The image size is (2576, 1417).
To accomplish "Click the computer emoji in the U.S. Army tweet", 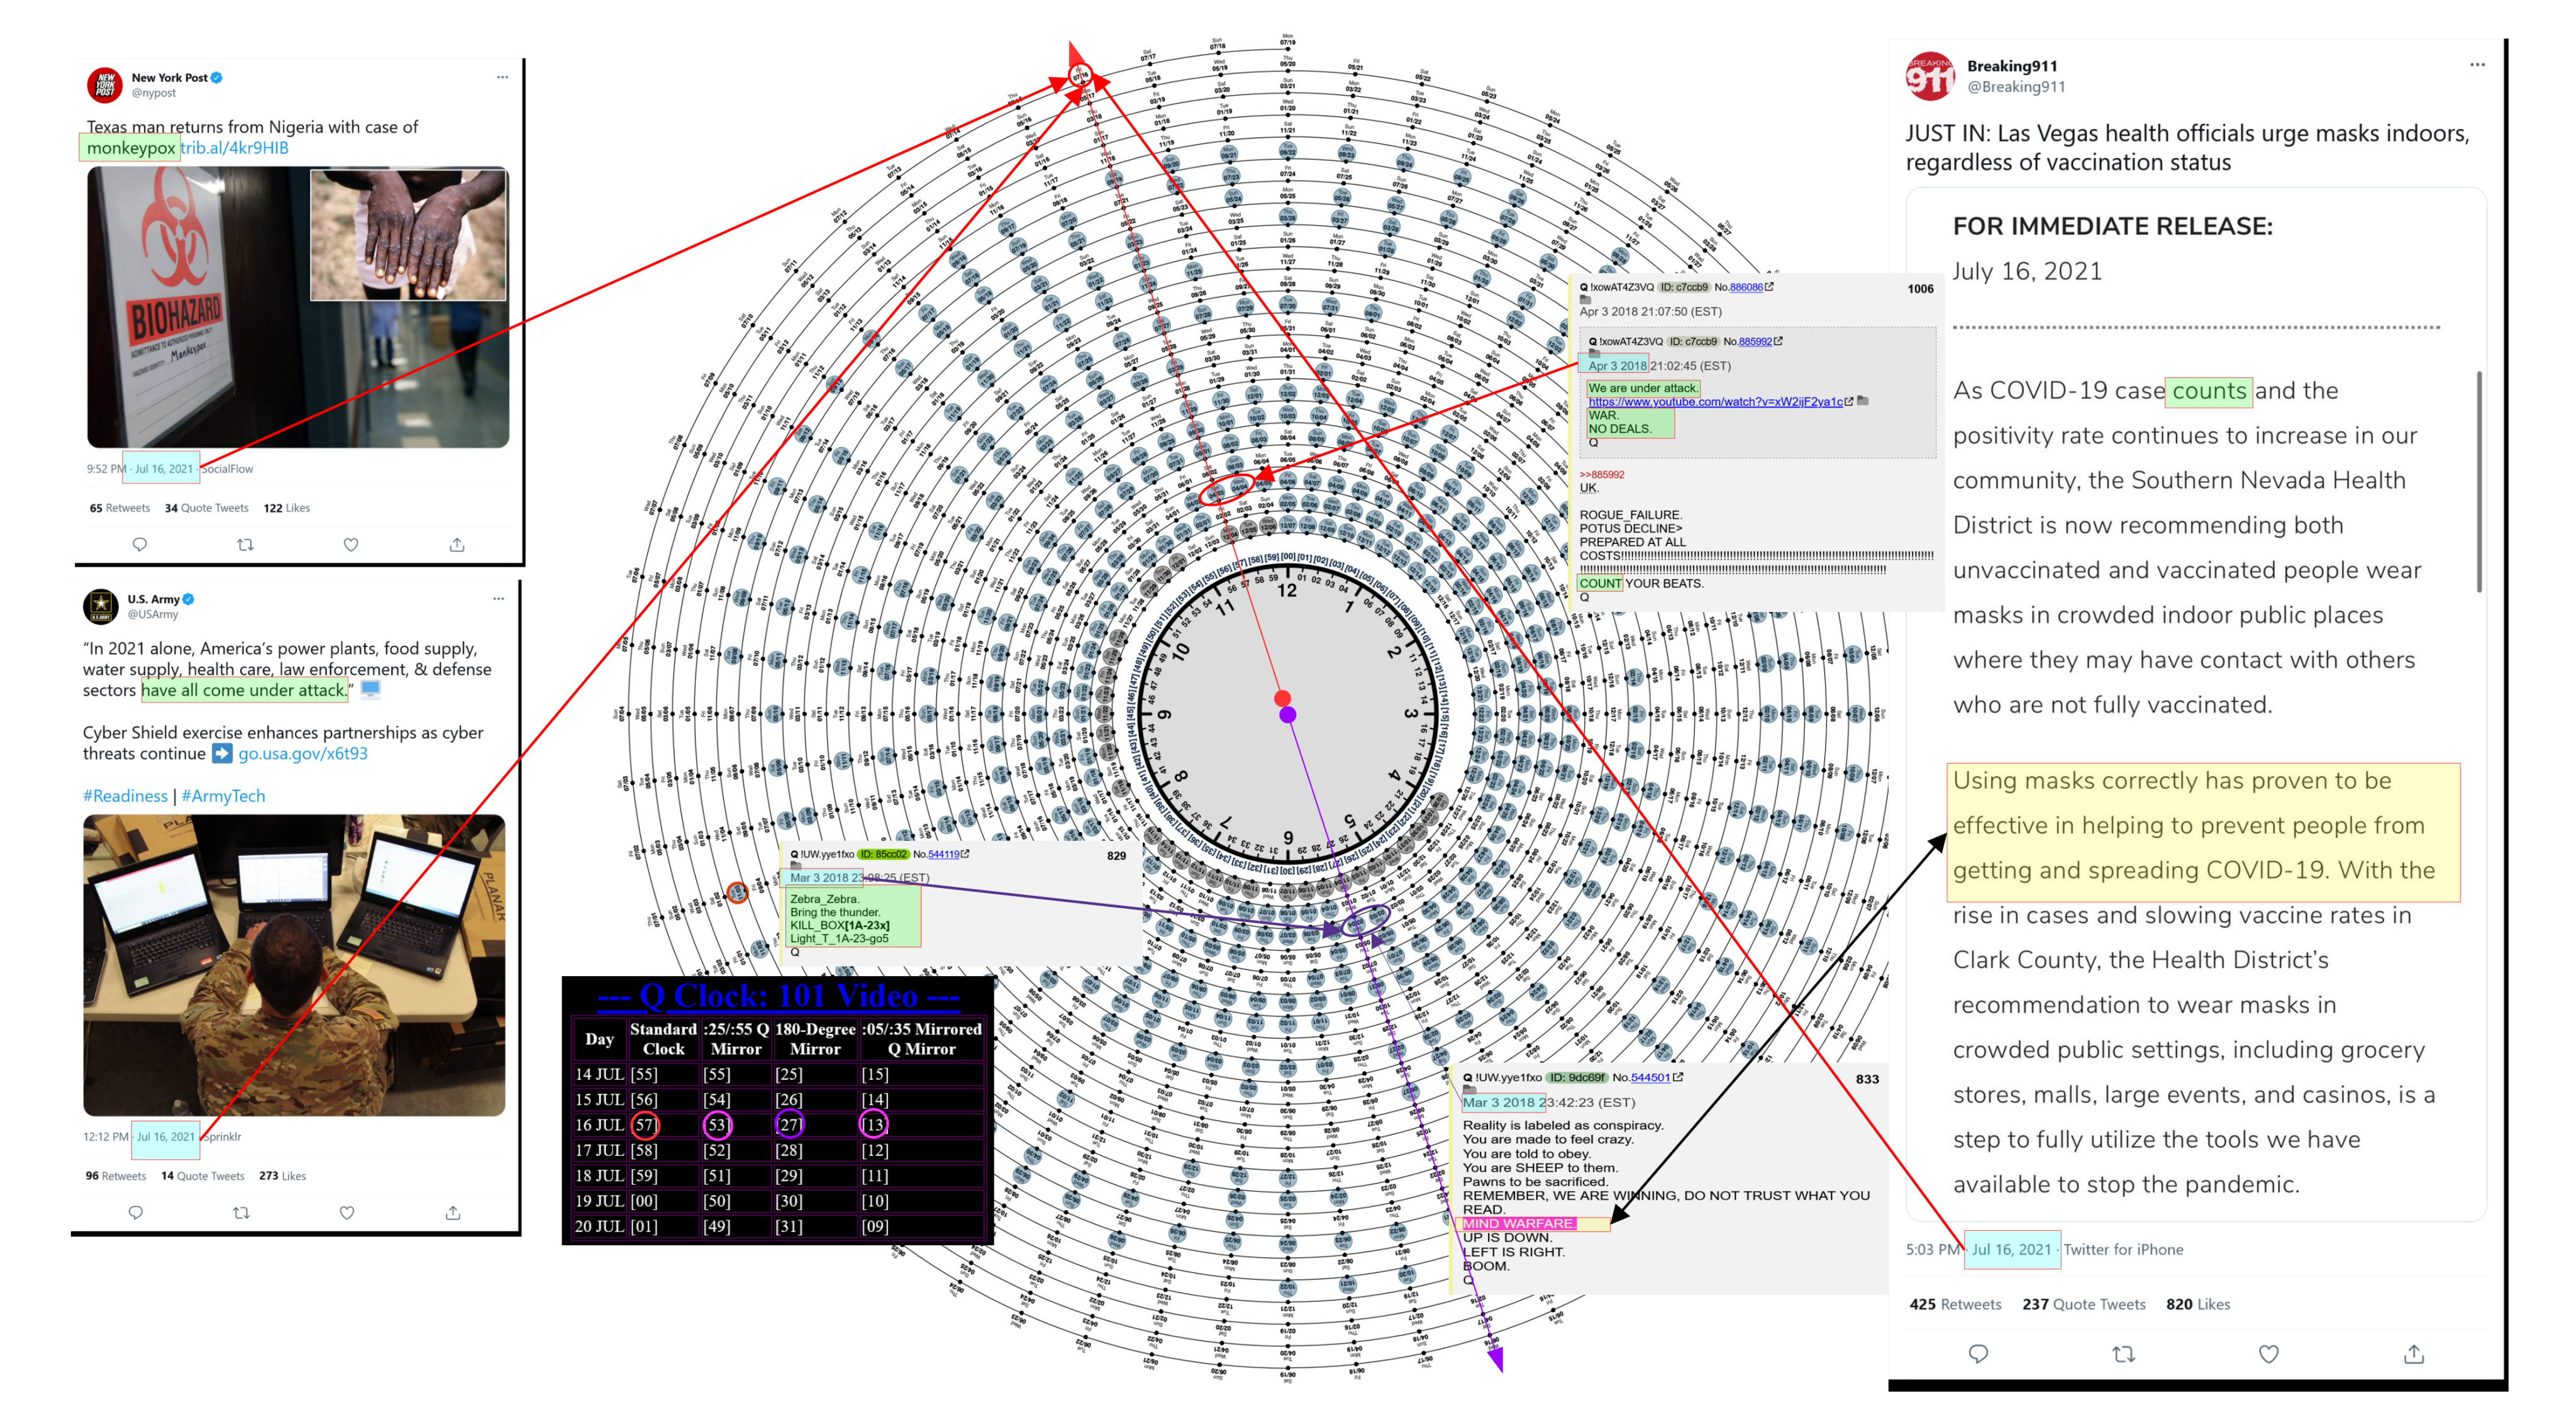I will coord(371,689).
